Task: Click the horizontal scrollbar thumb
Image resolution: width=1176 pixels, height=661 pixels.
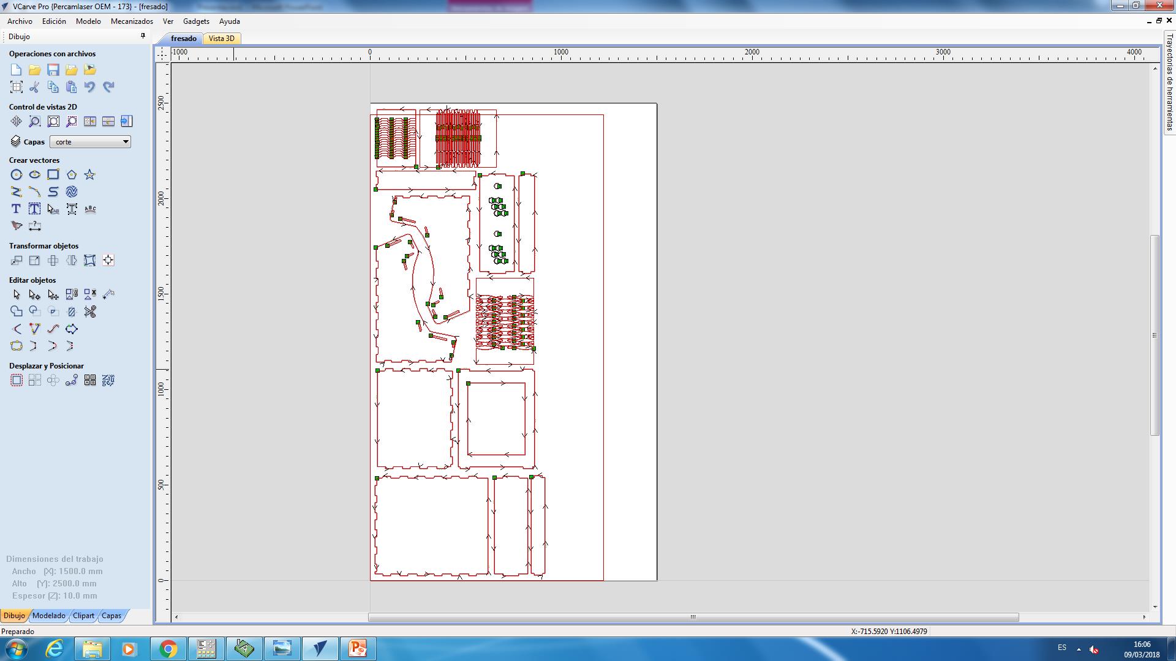Action: (x=693, y=617)
